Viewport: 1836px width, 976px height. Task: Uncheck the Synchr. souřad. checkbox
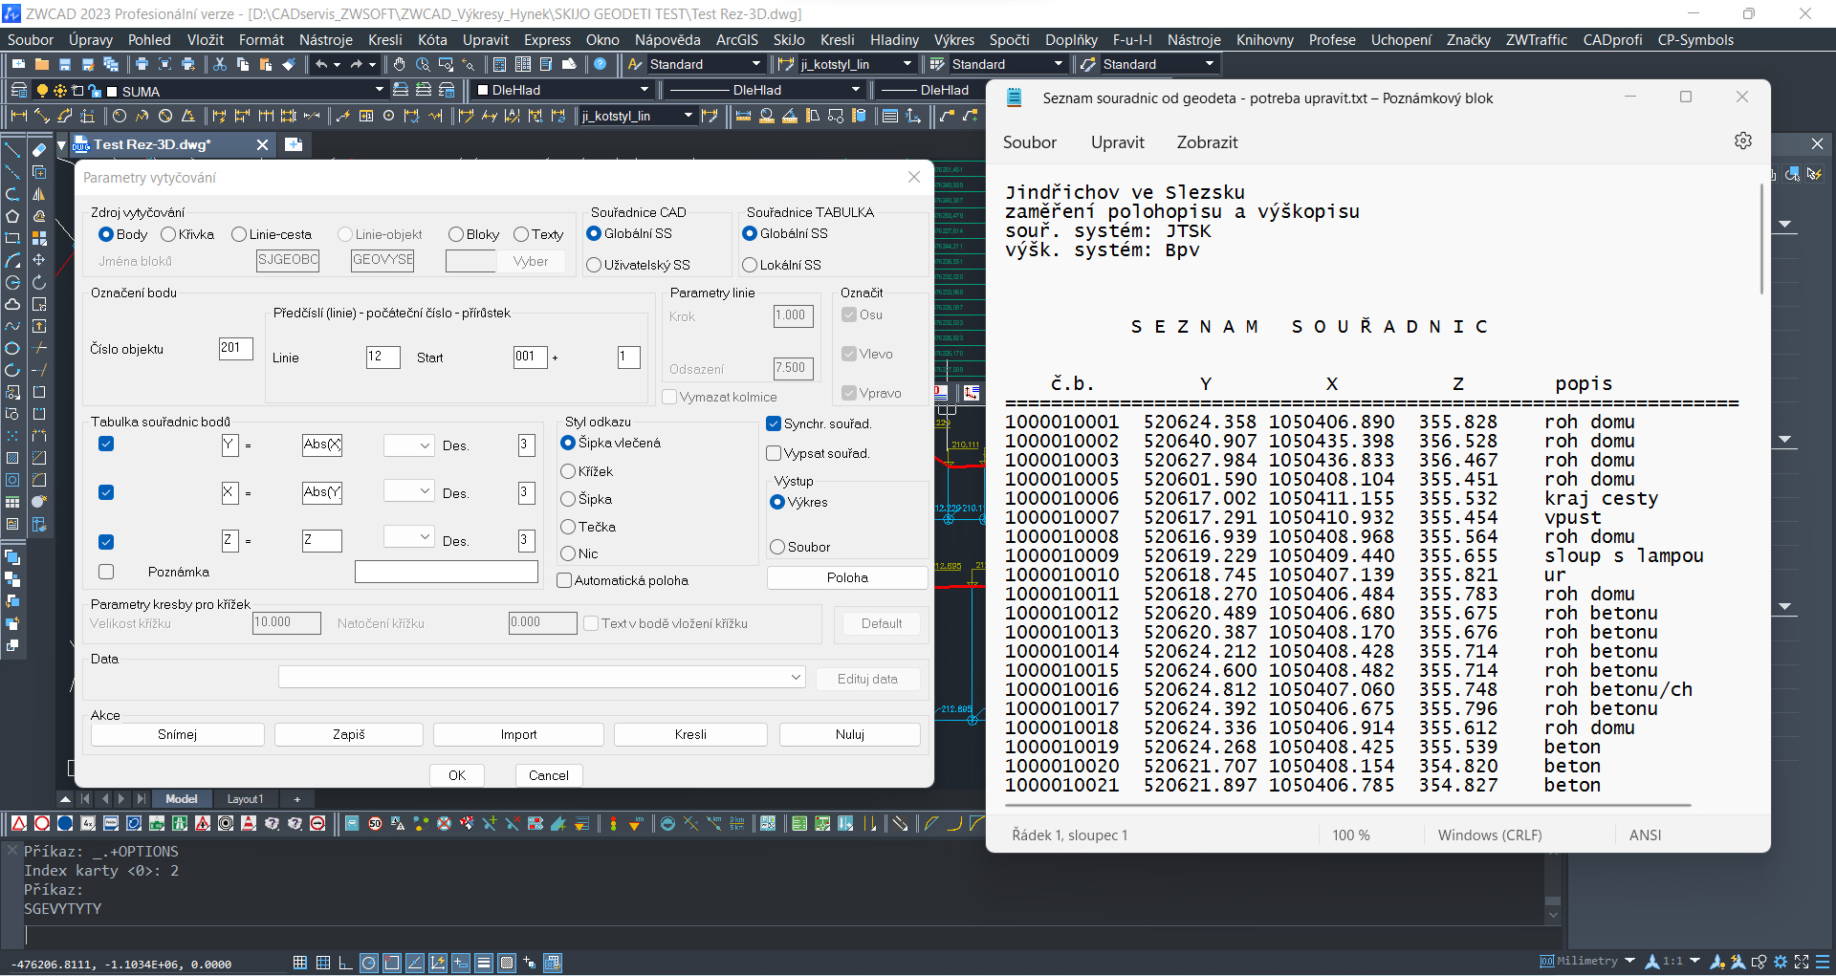point(774,423)
